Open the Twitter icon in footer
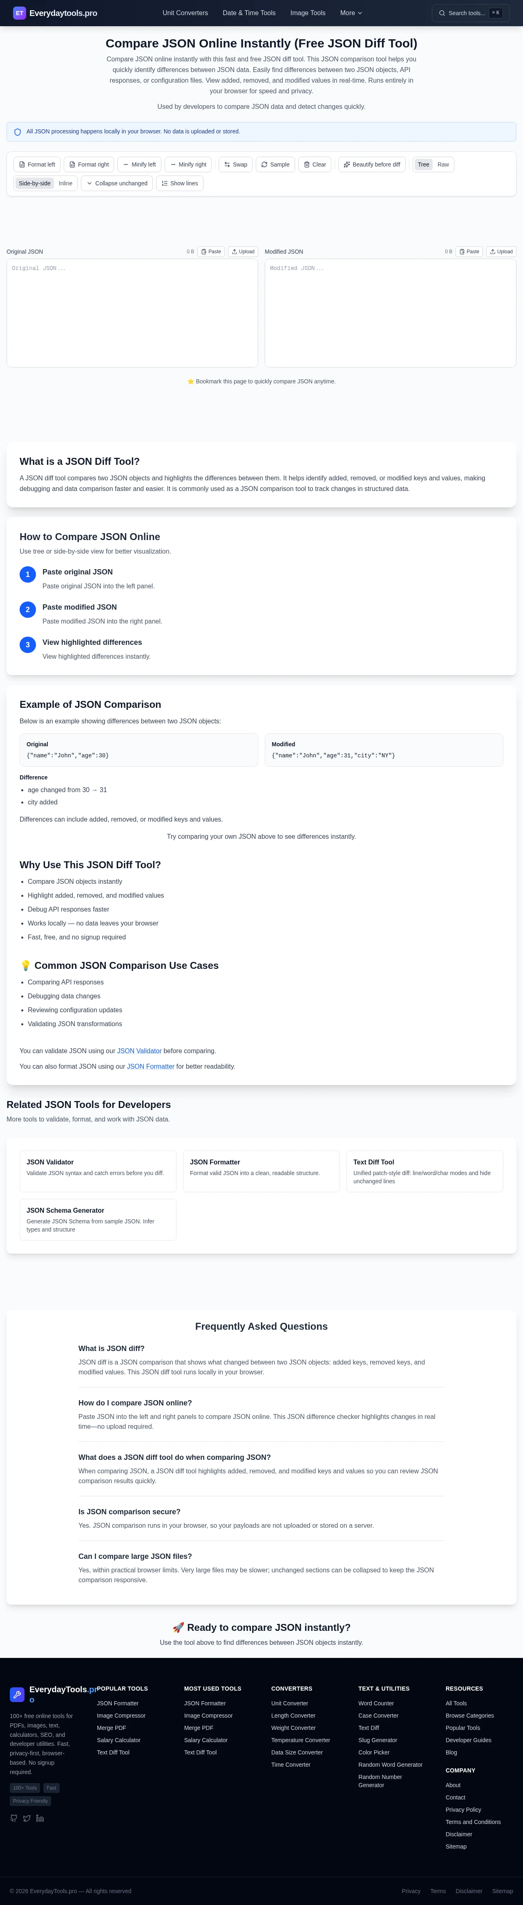Screen dimensions: 523x1905 coord(27,1818)
